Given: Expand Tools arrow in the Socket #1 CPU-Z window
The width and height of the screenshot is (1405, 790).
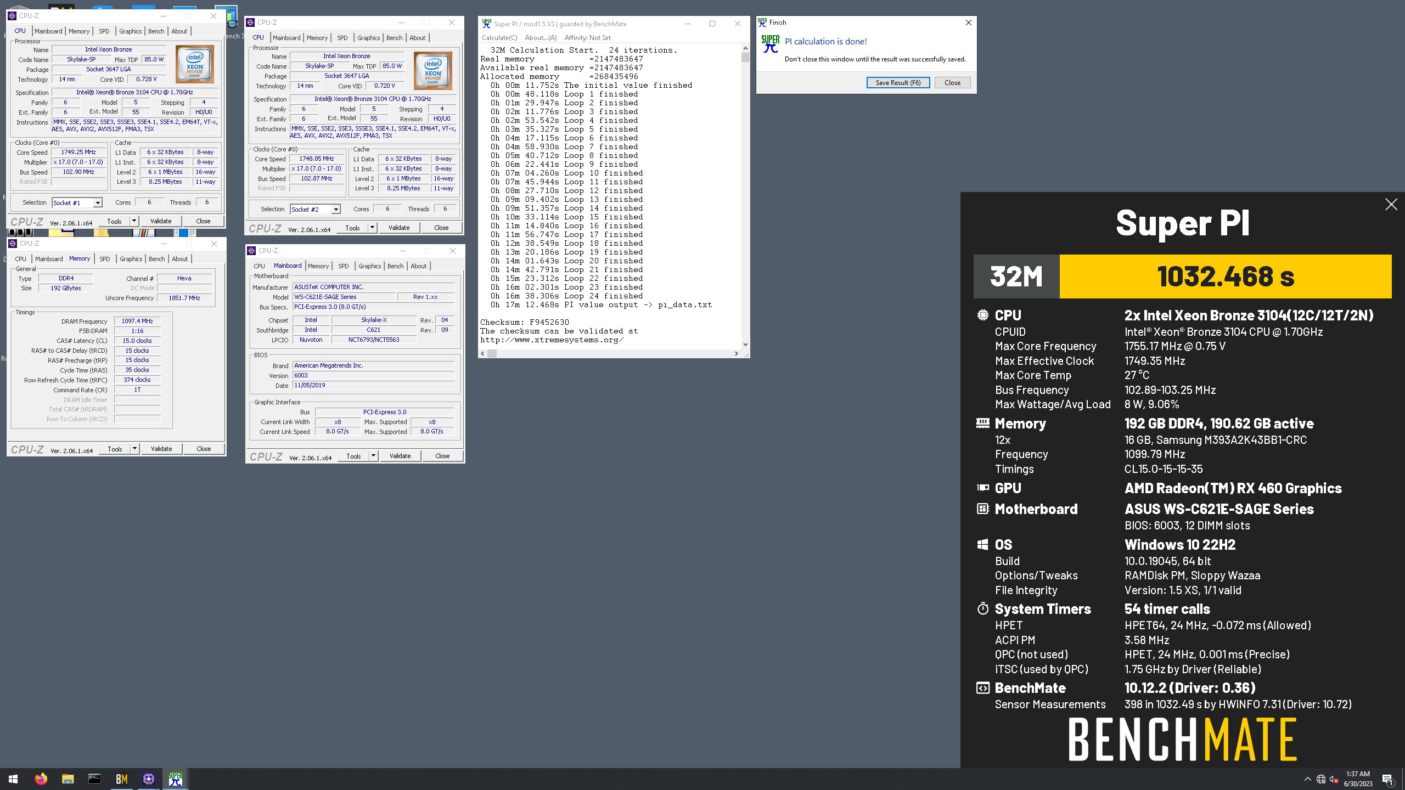Looking at the screenshot, I should pyautogui.click(x=134, y=221).
